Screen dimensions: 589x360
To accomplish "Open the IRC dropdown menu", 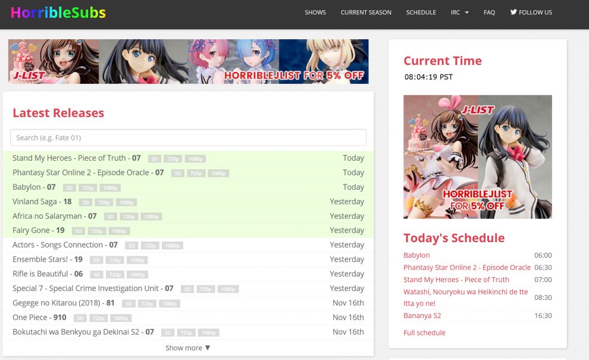I will click(x=459, y=12).
